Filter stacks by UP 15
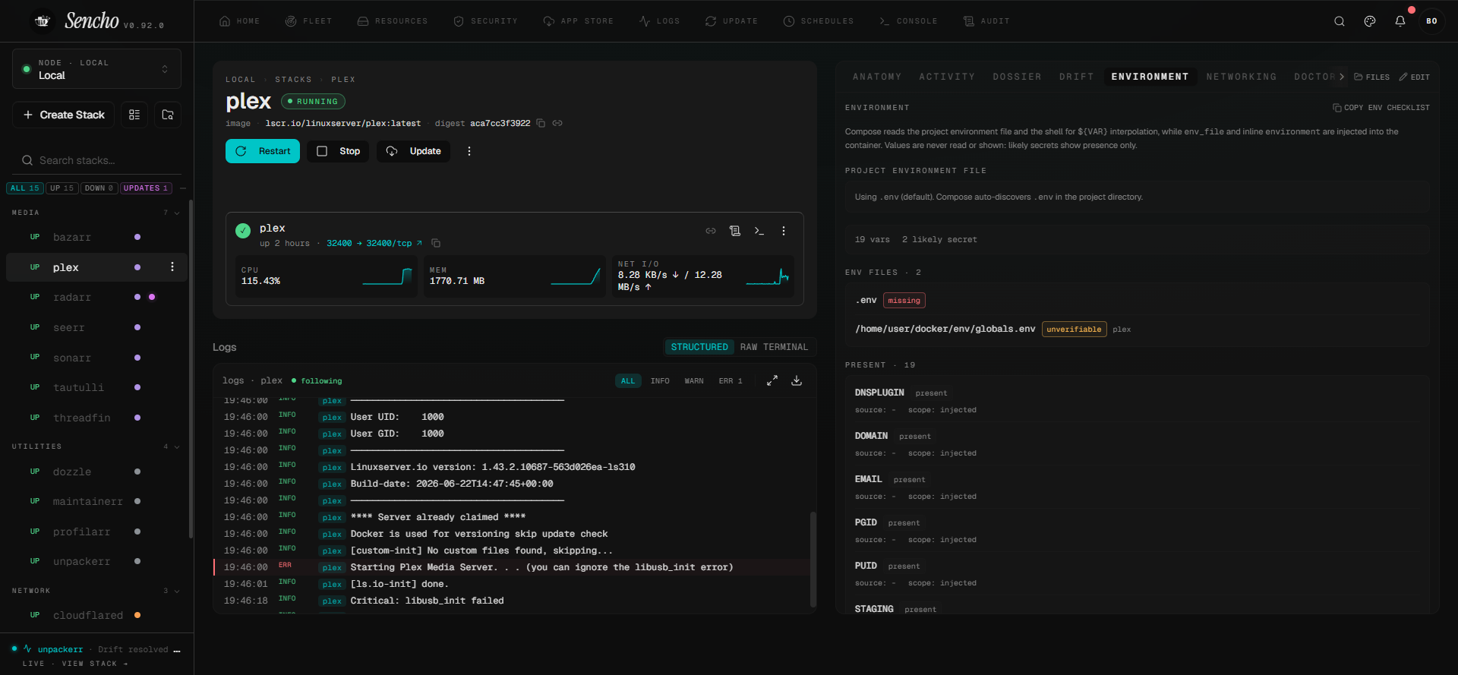This screenshot has height=675, width=1458. 62,188
